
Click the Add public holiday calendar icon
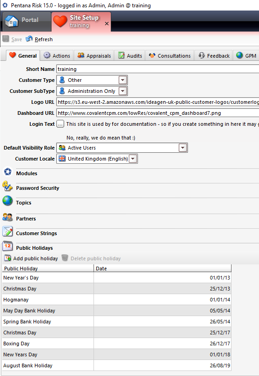pos(8,258)
